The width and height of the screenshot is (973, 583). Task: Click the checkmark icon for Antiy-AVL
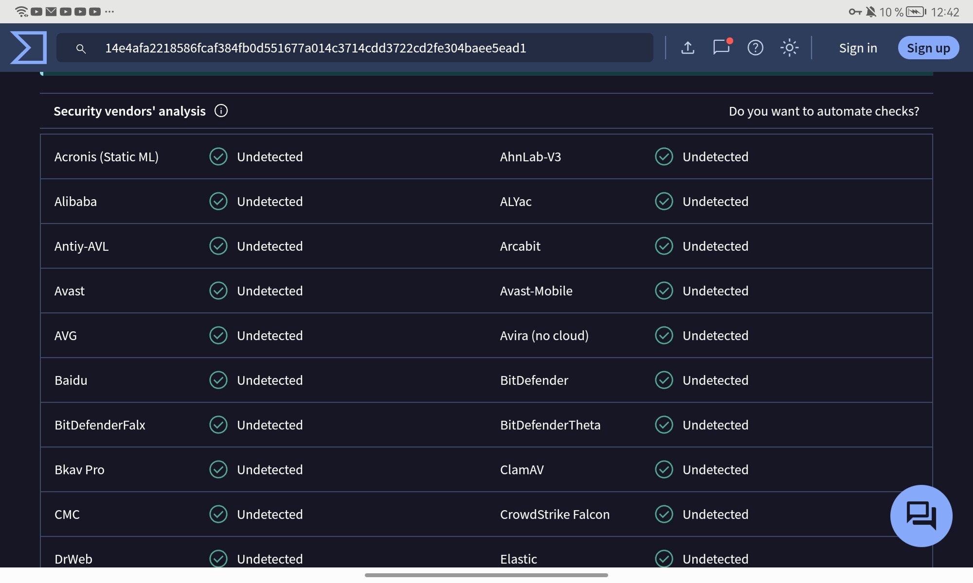coord(218,246)
